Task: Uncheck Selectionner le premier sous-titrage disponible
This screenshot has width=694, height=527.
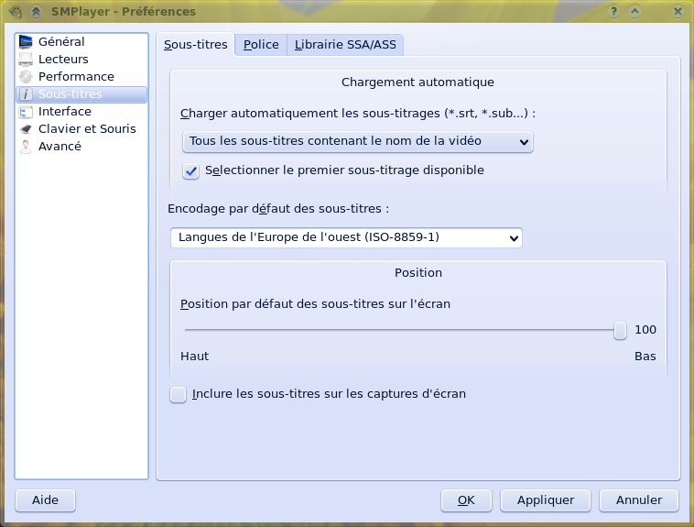Action: tap(191, 170)
